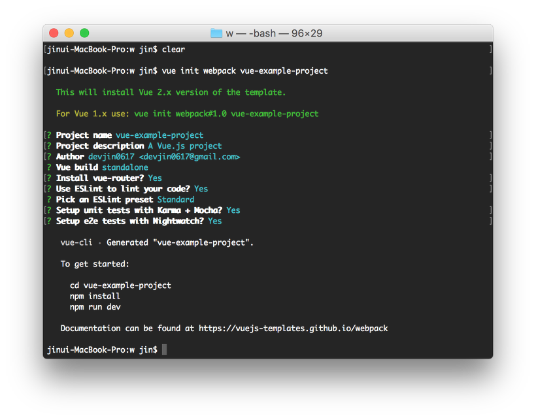Click "This will install Vue 2.x version" line
The image size is (536, 420).
click(171, 92)
